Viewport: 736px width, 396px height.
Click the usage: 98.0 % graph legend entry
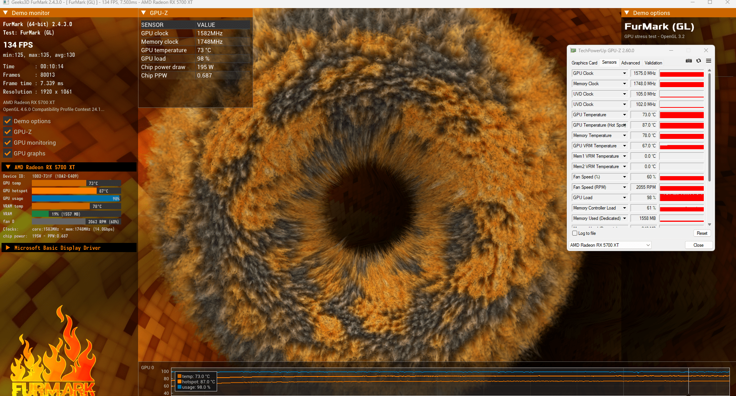[x=194, y=387]
